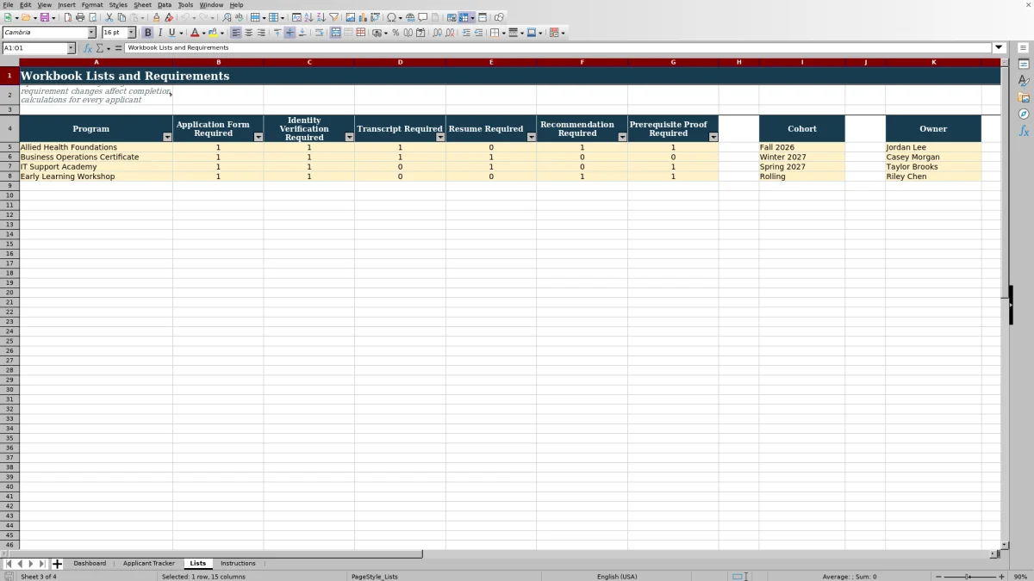
Task: Open Application Form Required filter dropdown
Action: (258, 137)
